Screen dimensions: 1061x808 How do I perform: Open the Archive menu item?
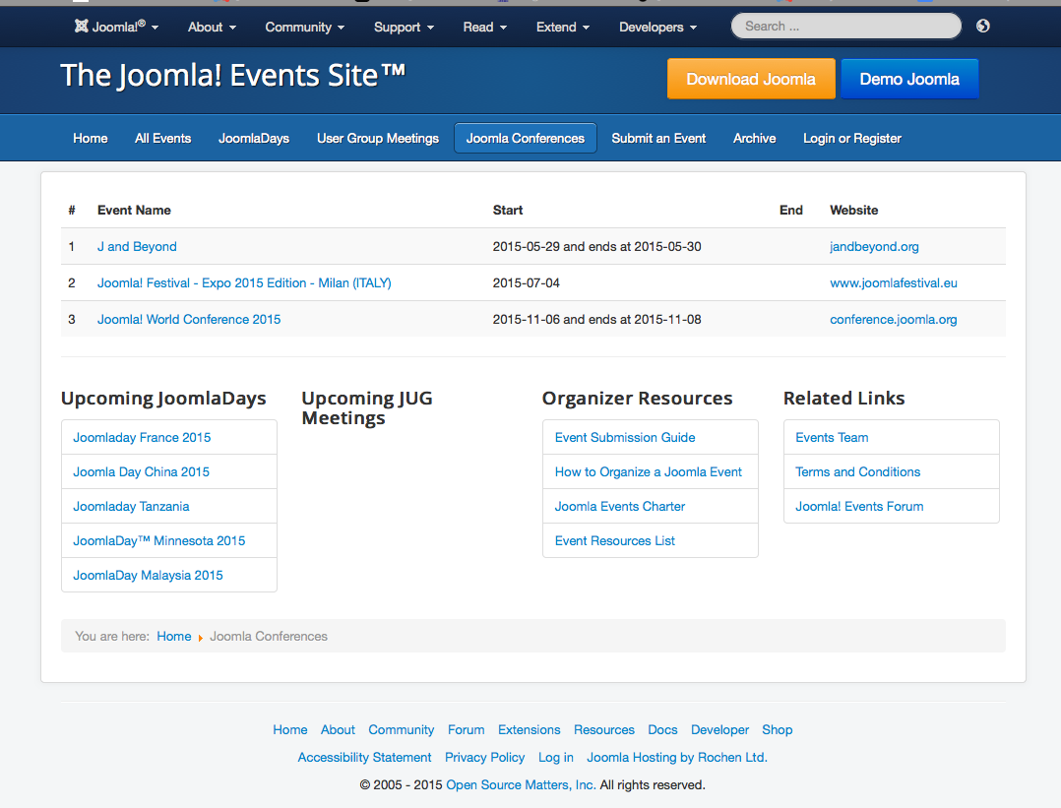(x=755, y=138)
